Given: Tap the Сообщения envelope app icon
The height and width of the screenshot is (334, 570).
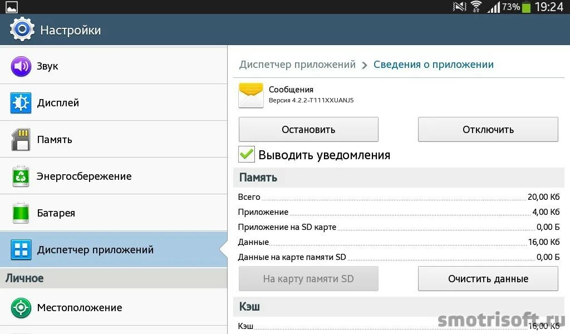Looking at the screenshot, I should coord(251,95).
